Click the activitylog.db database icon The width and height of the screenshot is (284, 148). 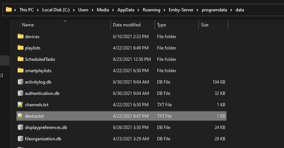[21, 82]
